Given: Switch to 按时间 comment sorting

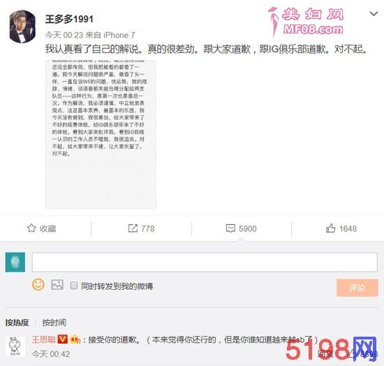Looking at the screenshot, I should click(54, 323).
